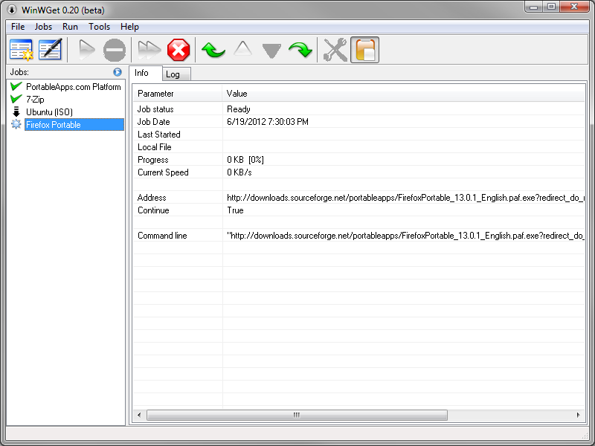
Task: Switch to the Log tab
Action: tap(173, 74)
